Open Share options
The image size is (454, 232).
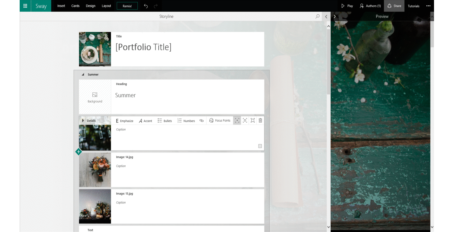coord(394,6)
